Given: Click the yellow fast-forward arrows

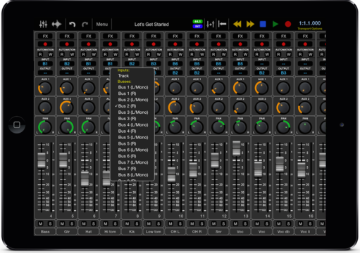Looking at the screenshot, I should pyautogui.click(x=250, y=24).
